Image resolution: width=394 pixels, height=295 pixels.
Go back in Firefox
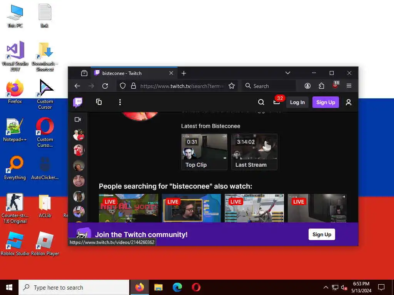tap(77, 86)
